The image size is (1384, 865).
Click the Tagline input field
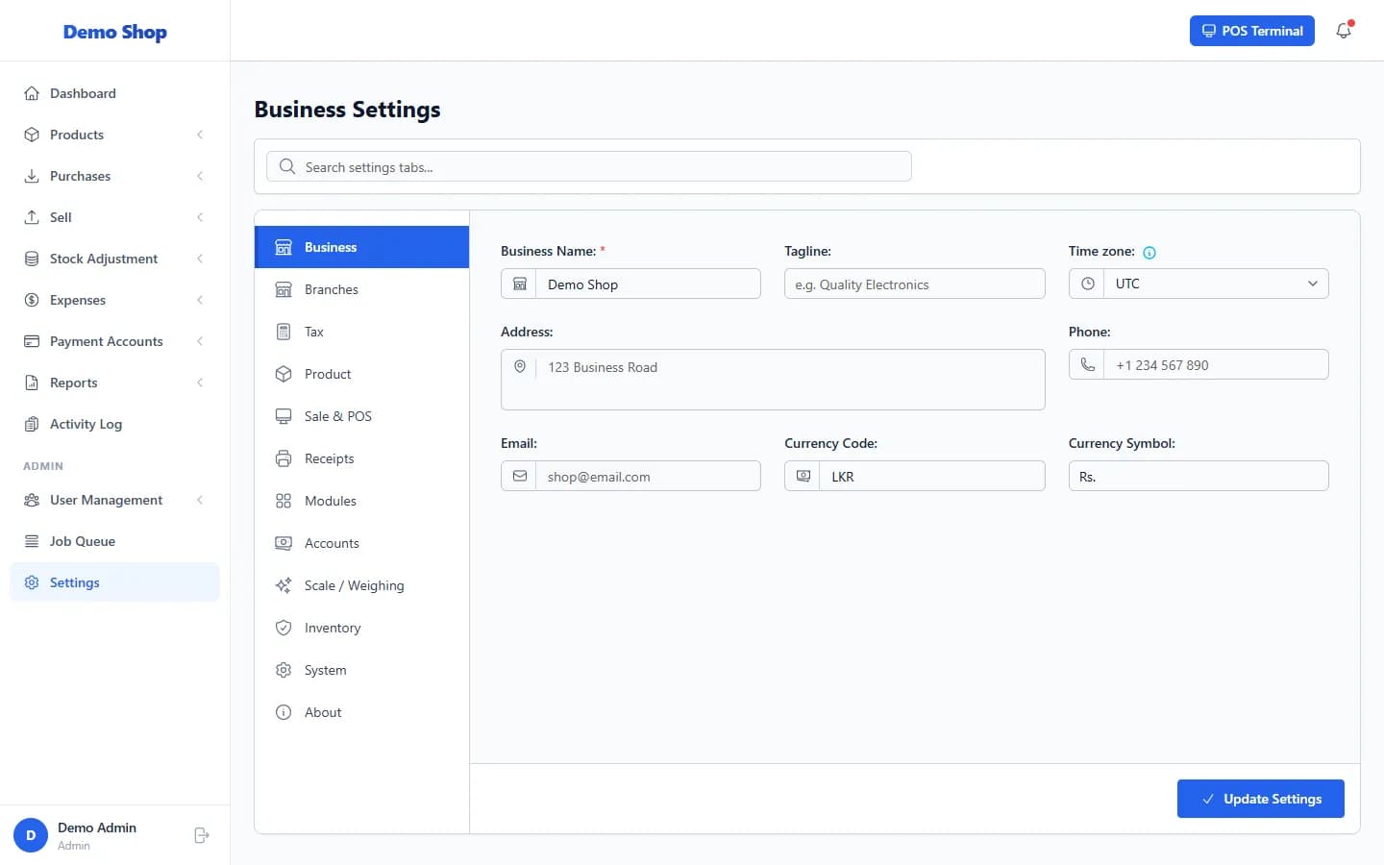pyautogui.click(x=914, y=284)
